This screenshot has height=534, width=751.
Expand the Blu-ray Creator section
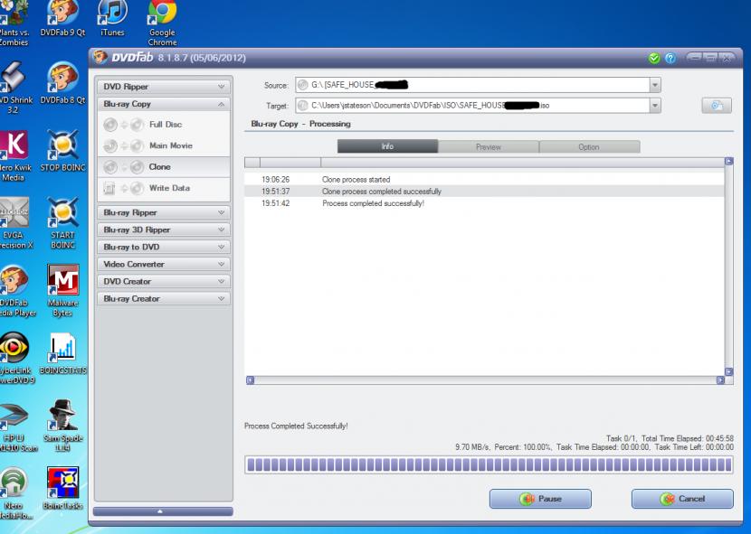tap(164, 298)
